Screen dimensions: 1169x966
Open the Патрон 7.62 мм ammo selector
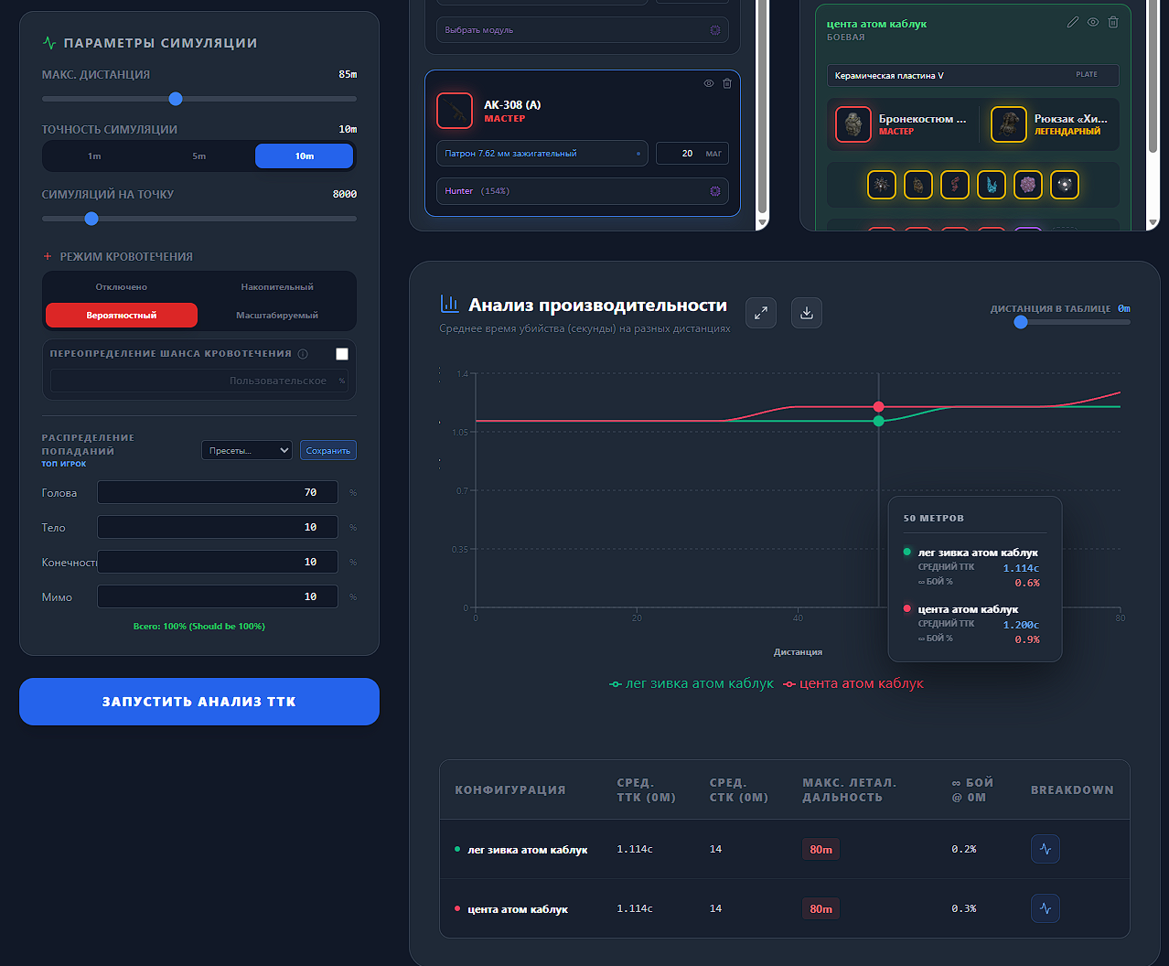(x=542, y=154)
